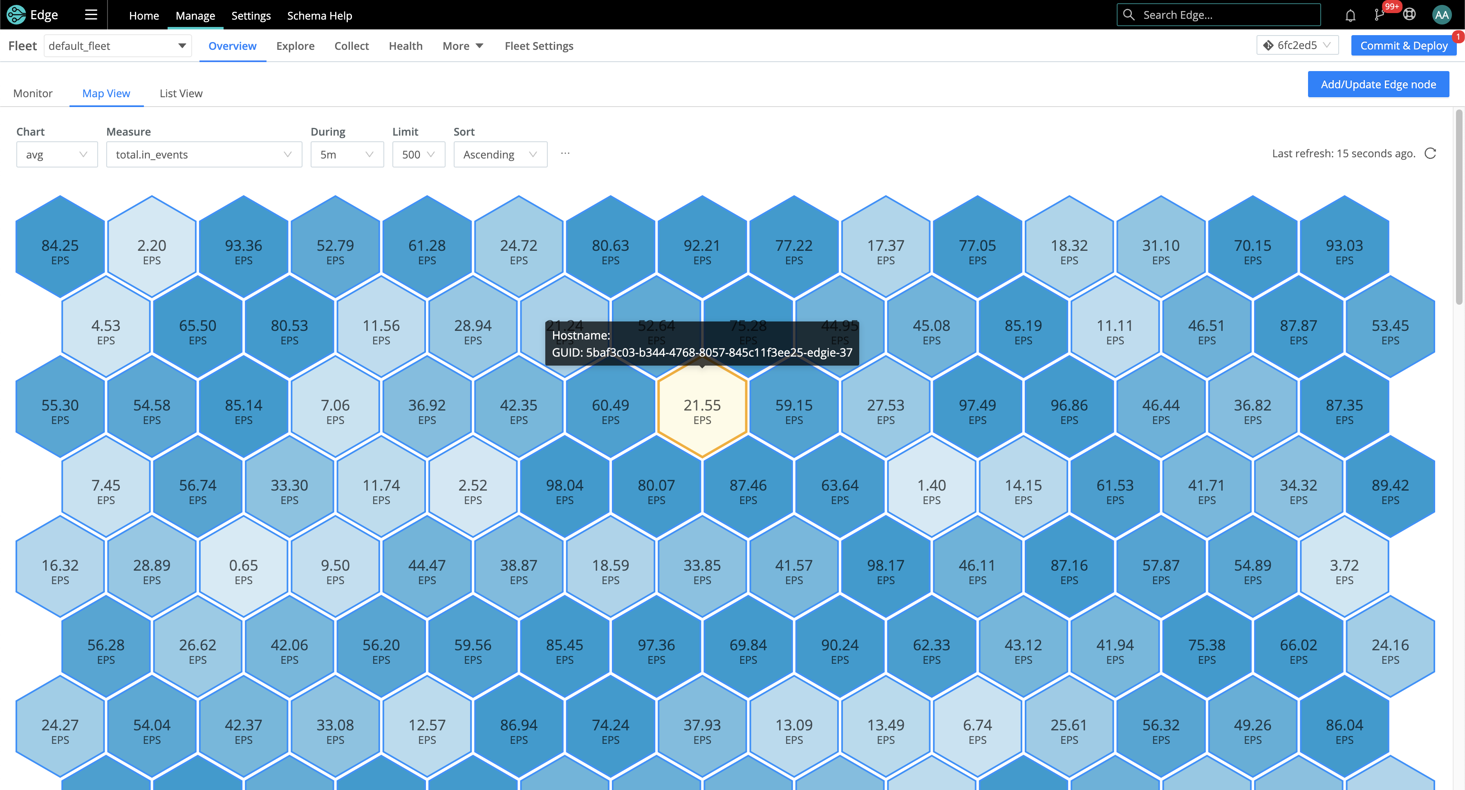The width and height of the screenshot is (1465, 790).
Task: Click the notifications bell icon
Action: [x=1350, y=16]
